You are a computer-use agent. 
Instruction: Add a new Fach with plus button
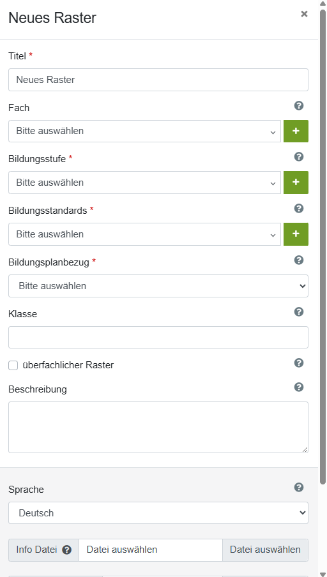pos(296,131)
